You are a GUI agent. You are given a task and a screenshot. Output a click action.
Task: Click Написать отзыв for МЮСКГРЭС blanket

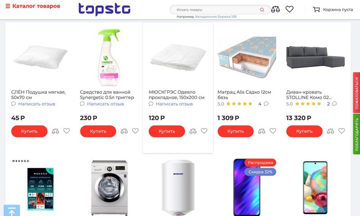pyautogui.click(x=174, y=104)
